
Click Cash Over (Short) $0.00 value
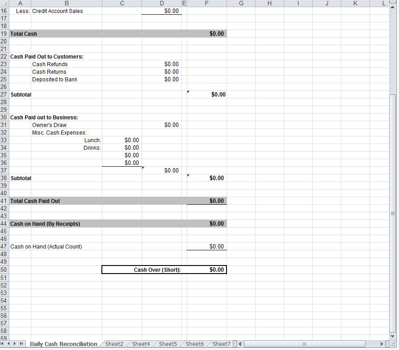click(217, 270)
